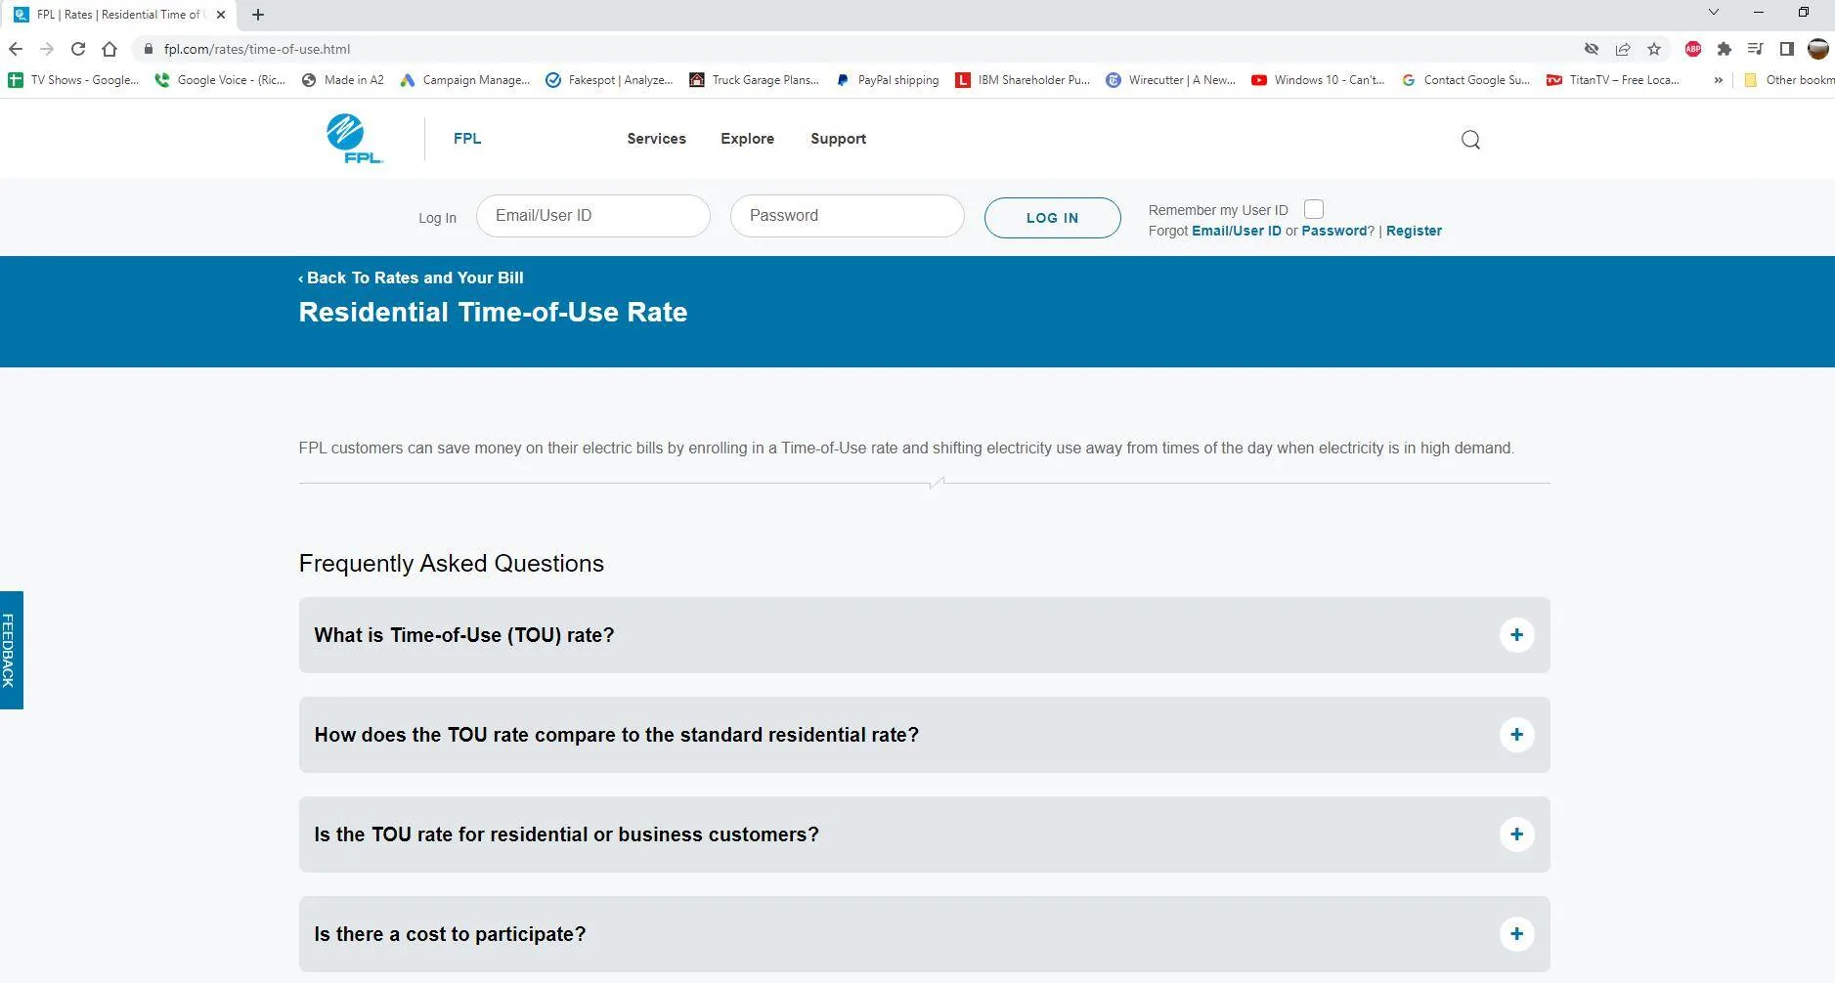Screen dimensions: 1835x983
Task: Click the eye-slash icon in address bar
Action: [1592, 49]
